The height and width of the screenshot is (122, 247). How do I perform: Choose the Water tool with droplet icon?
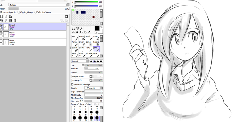pos(96,38)
